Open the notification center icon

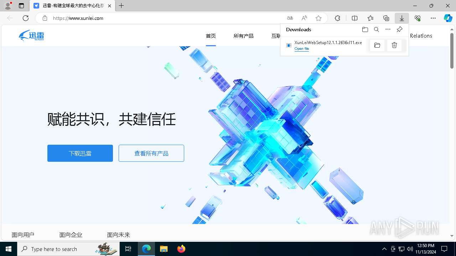444,249
